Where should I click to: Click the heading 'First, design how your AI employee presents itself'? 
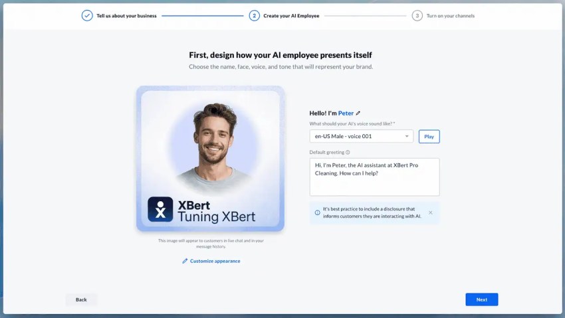pyautogui.click(x=281, y=55)
